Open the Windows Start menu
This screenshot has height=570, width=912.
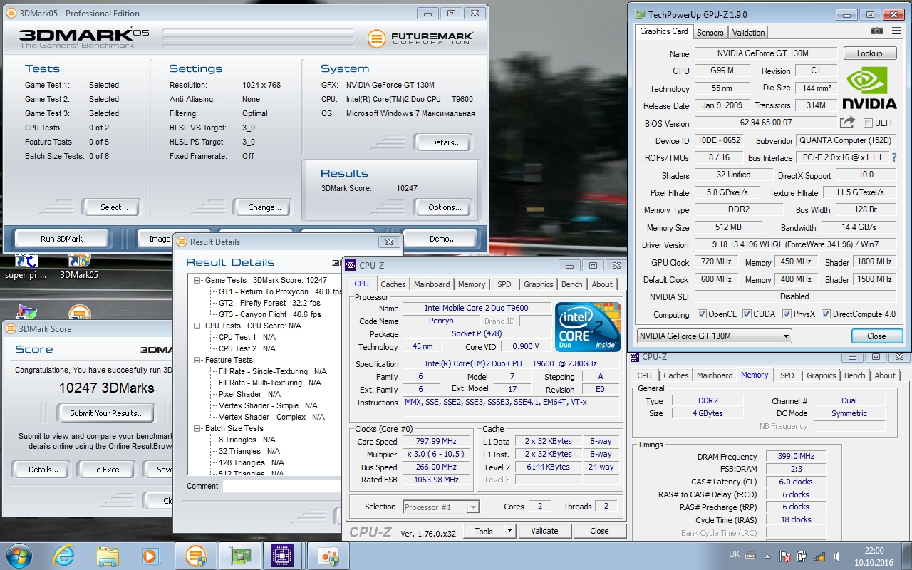point(19,554)
